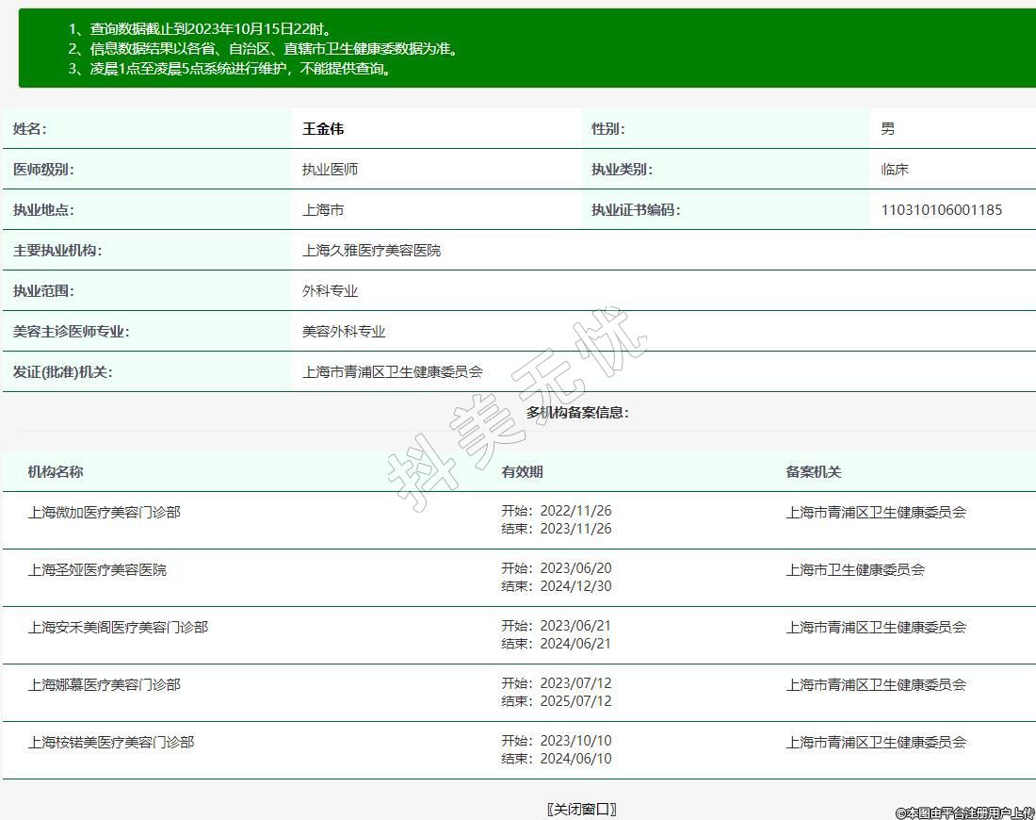
Task: Click the 有效期 column header
Action: coord(522,472)
